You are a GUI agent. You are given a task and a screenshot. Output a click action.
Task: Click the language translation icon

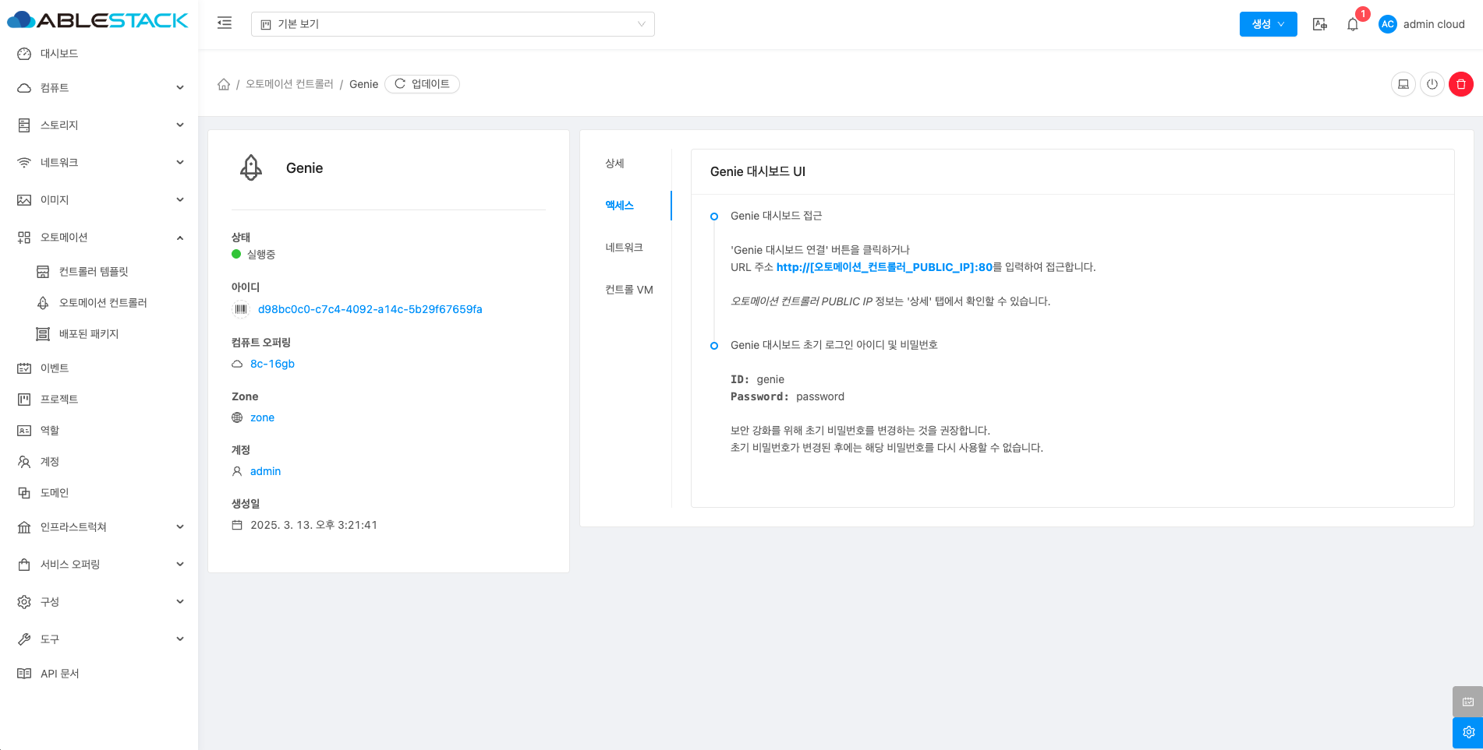click(1320, 24)
